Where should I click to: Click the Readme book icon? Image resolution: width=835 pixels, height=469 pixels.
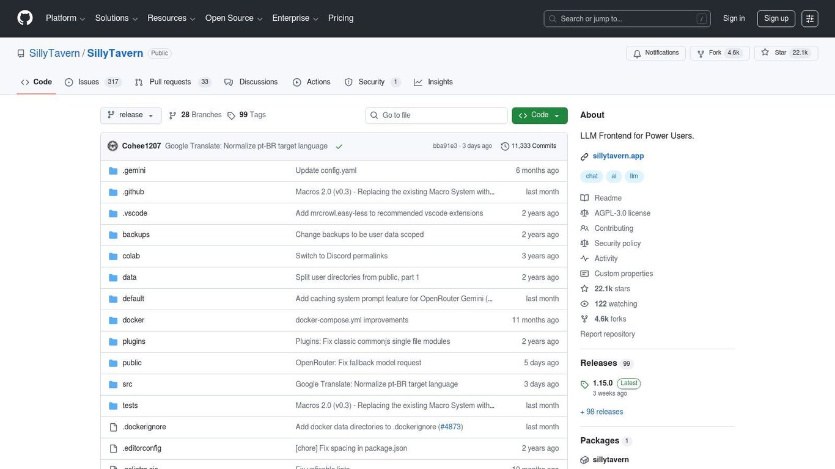click(584, 198)
